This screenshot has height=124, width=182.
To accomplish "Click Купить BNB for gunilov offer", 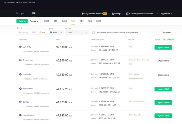I will [x=163, y=102].
